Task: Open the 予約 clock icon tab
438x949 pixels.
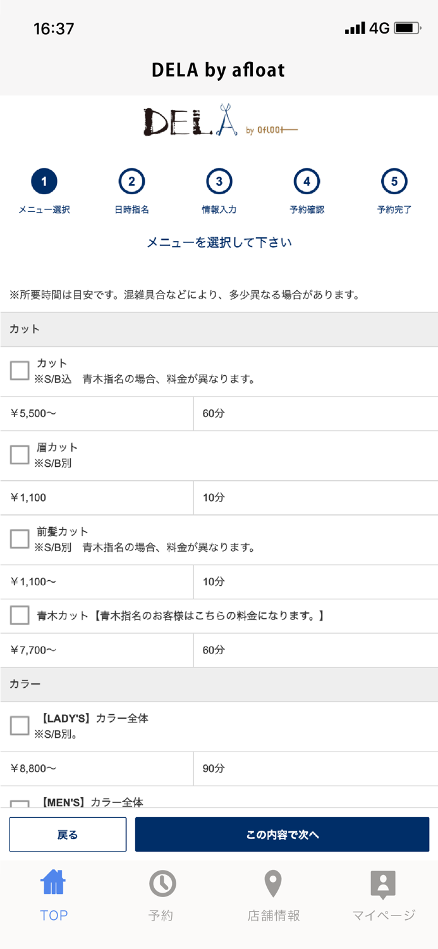Action: click(x=162, y=883)
